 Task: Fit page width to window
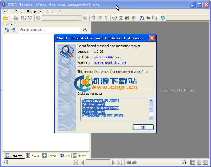point(100,18)
